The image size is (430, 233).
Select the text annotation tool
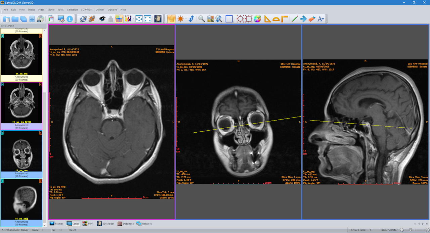click(x=320, y=19)
